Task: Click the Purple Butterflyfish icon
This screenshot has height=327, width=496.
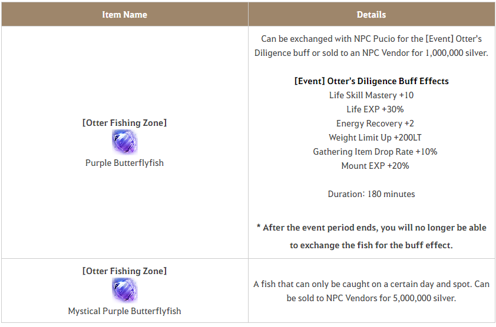Action: [125, 142]
